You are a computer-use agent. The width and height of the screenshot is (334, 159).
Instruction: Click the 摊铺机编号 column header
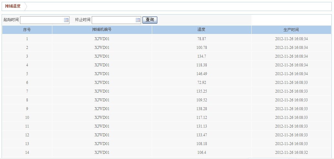102,30
